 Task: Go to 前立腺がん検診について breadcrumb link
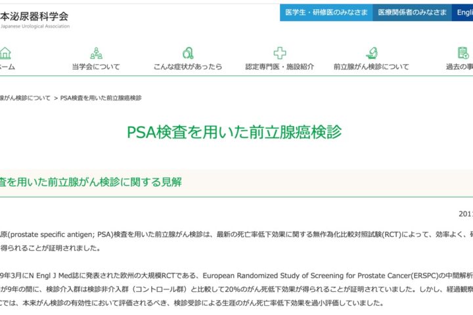(25, 98)
